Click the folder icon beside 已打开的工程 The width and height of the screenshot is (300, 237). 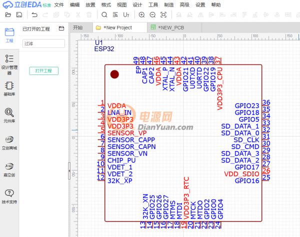[61, 28]
